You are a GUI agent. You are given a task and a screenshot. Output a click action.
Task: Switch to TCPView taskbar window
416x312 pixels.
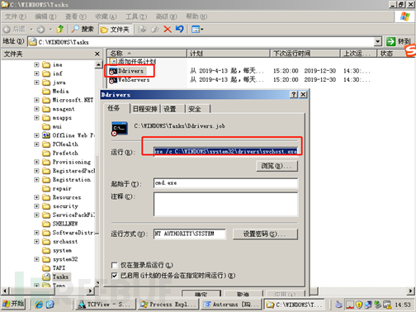(x=106, y=305)
